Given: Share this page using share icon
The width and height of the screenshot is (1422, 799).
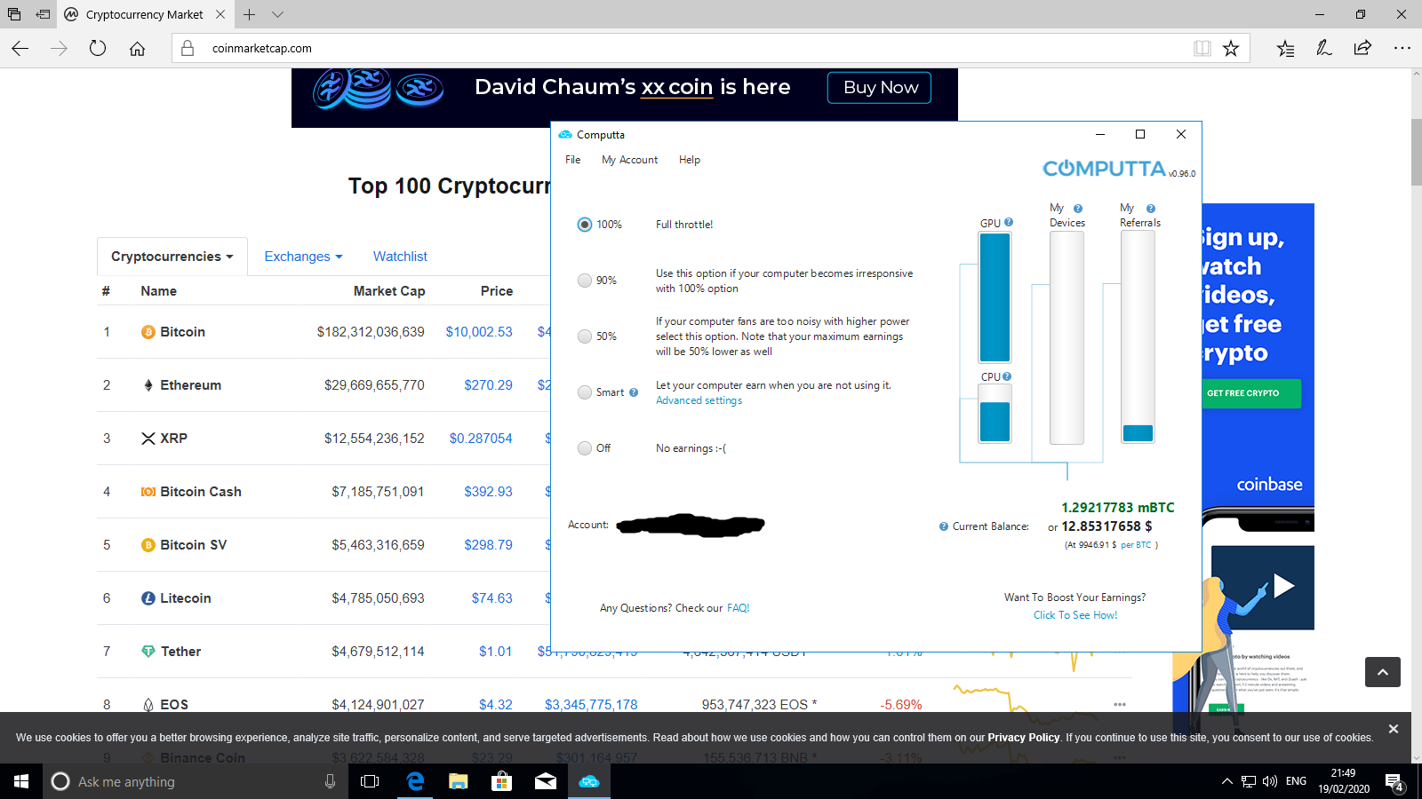Looking at the screenshot, I should 1362,48.
